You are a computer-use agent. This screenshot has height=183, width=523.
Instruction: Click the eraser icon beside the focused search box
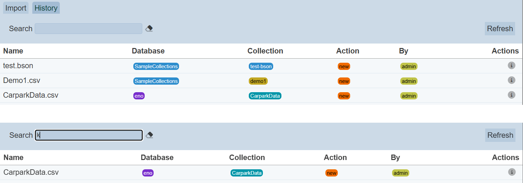149,135
